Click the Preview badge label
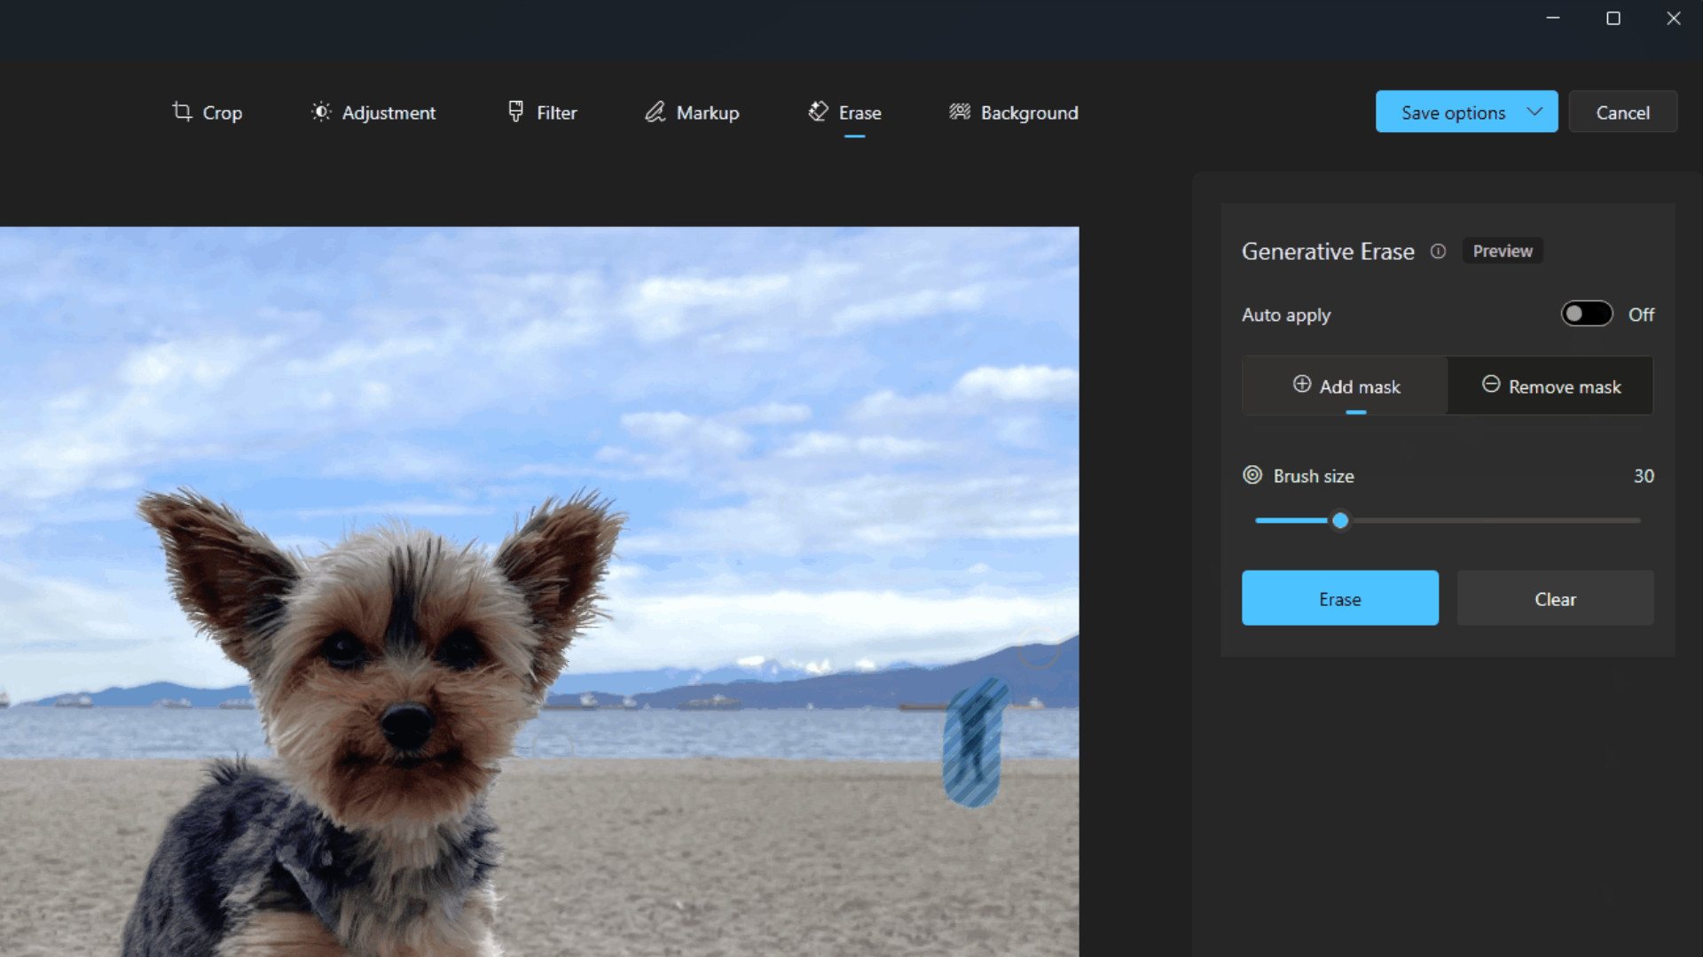The width and height of the screenshot is (1703, 957). coord(1503,252)
